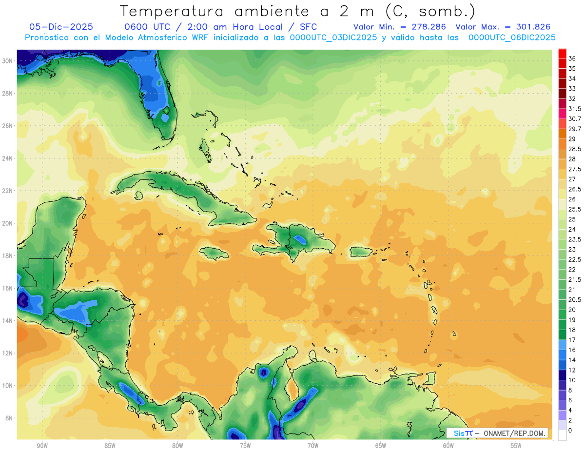The width and height of the screenshot is (585, 452).
Task: Click the 26N latitude axis label
Action: pos(8,126)
